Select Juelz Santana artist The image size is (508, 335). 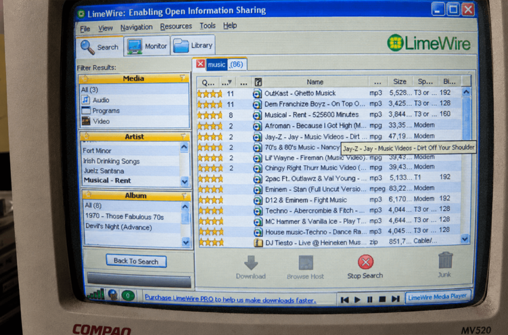click(103, 171)
